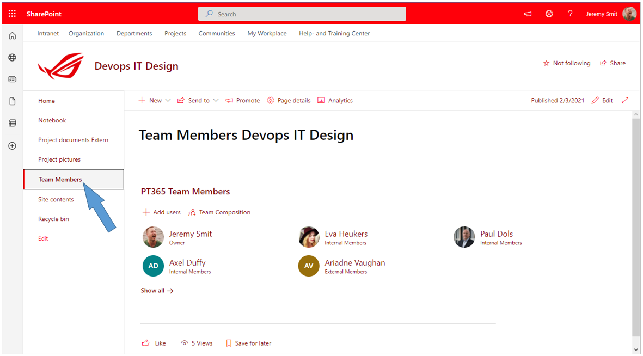Open My Workplace menu

(x=267, y=34)
